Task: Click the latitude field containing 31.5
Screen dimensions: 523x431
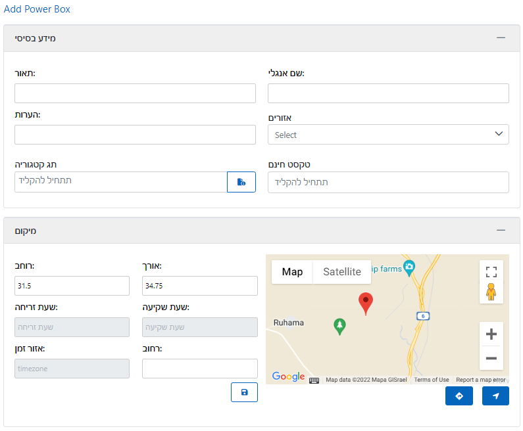Action: tap(72, 286)
